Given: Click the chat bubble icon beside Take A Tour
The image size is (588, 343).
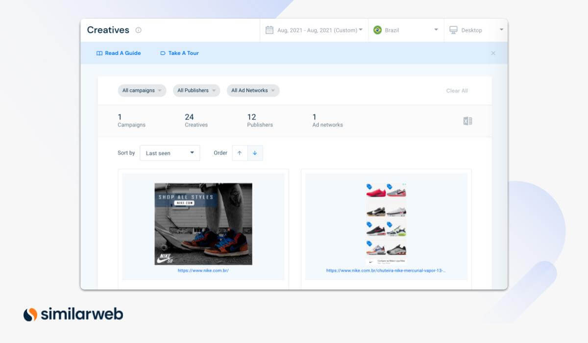Looking at the screenshot, I should point(162,53).
